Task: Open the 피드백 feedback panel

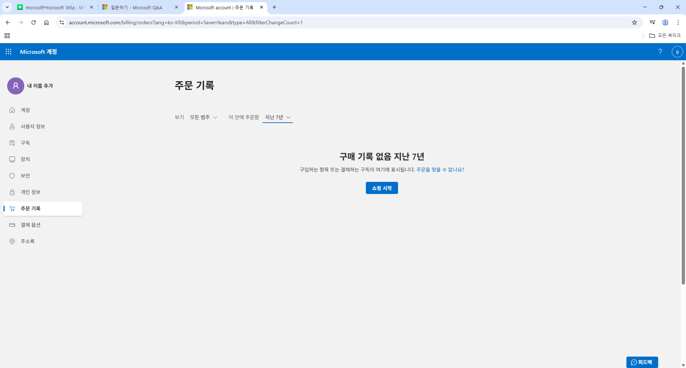Action: tap(642, 362)
